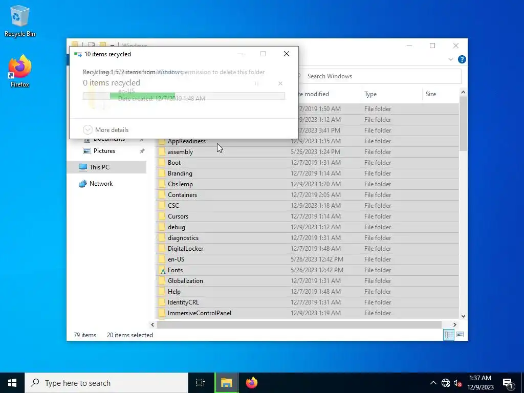Open the notification Action Center
Image resolution: width=524 pixels, height=393 pixels.
pyautogui.click(x=508, y=383)
